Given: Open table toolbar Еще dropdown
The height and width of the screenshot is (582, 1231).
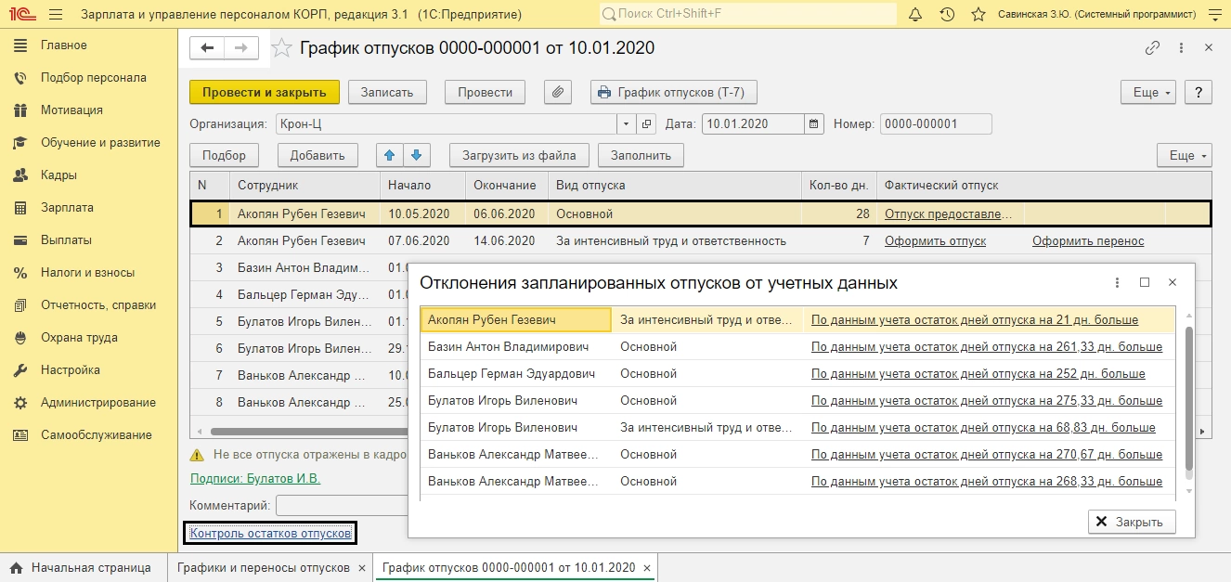Looking at the screenshot, I should point(1184,156).
